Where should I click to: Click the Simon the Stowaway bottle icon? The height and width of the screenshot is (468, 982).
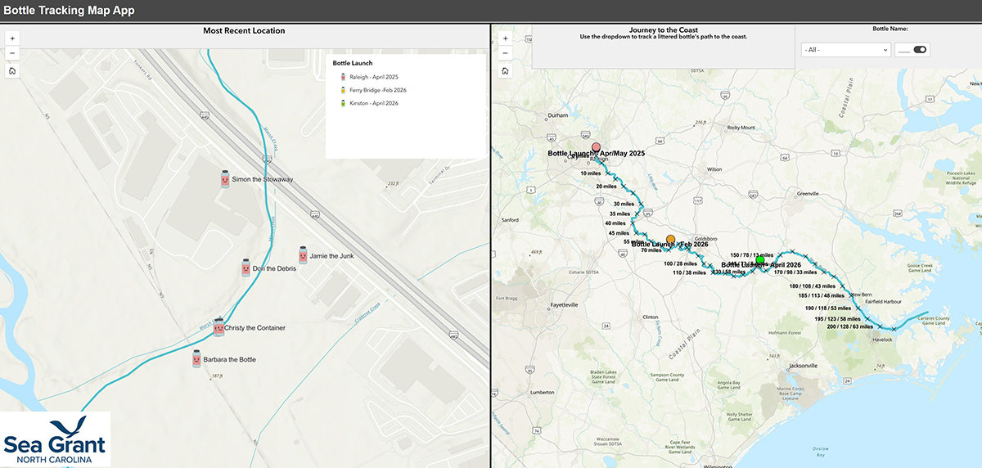click(x=225, y=179)
